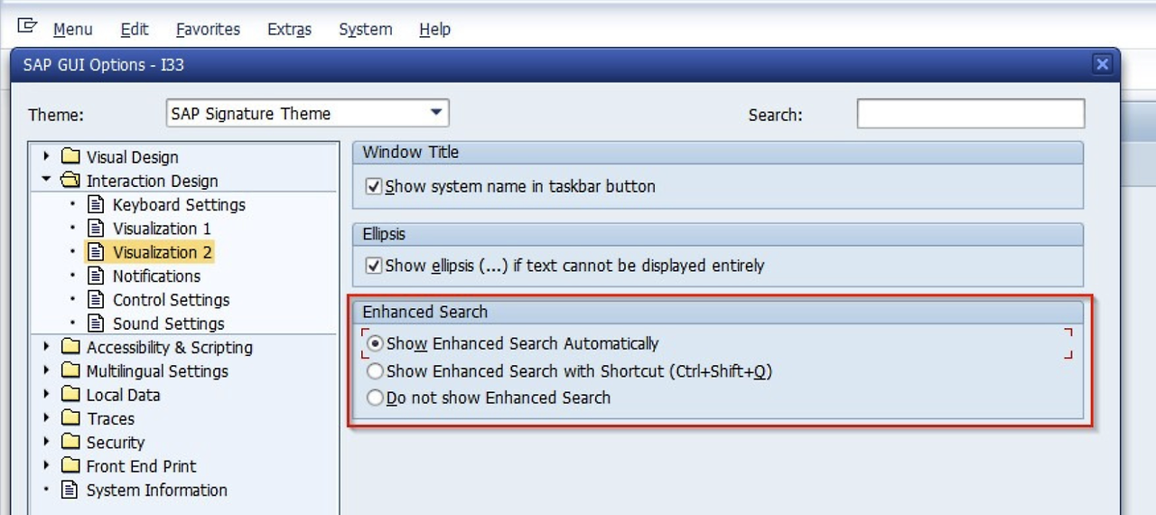Click the Control Settings page icon
This screenshot has height=515, width=1156.
pos(96,299)
